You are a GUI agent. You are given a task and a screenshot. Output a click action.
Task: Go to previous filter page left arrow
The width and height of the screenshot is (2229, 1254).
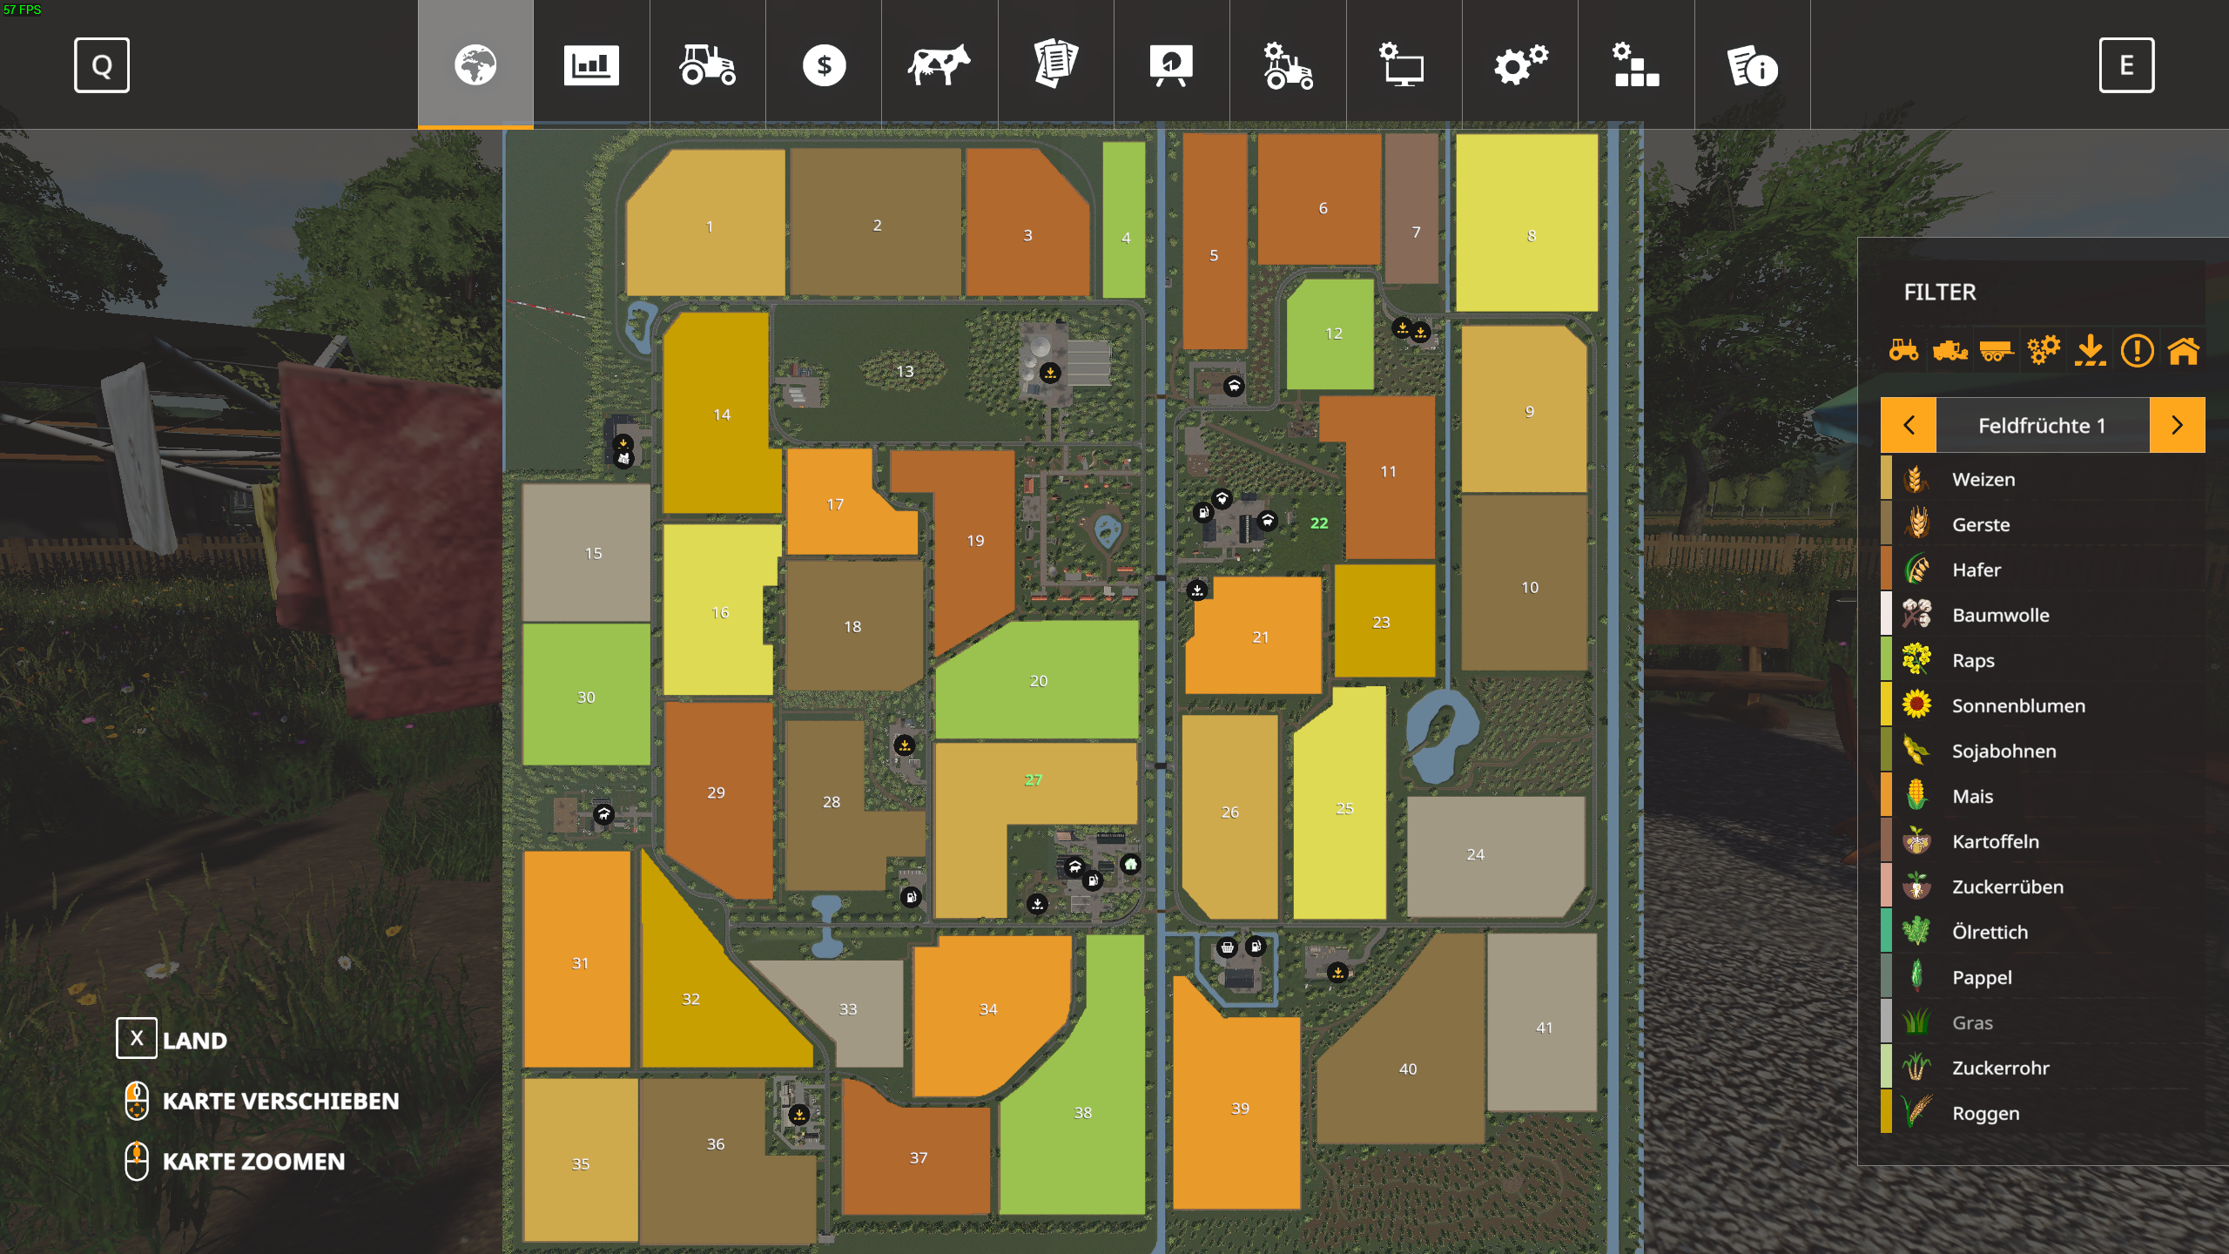tap(1909, 425)
